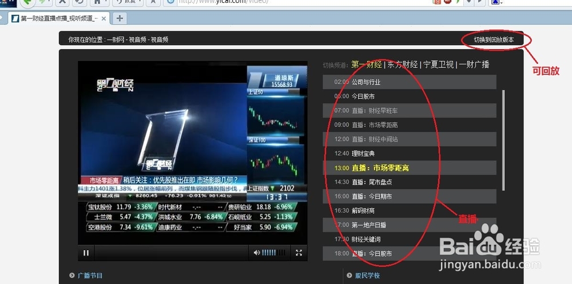Click the video player progress bar
The height and width of the screenshot is (284, 572).
[x=172, y=253]
